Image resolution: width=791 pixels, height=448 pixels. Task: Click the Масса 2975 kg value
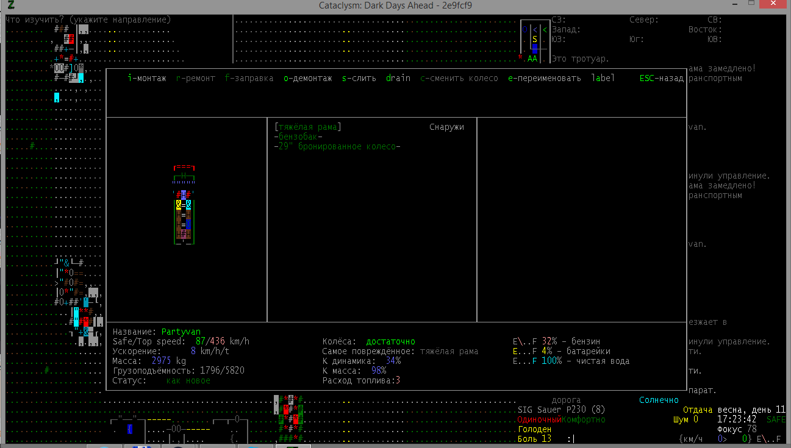point(169,361)
